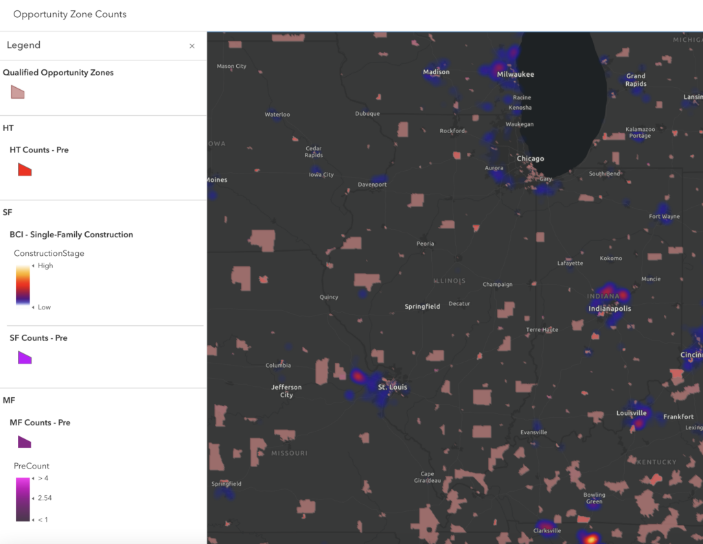Image resolution: width=703 pixels, height=544 pixels.
Task: Click the Decatur label
Action: [x=459, y=304]
